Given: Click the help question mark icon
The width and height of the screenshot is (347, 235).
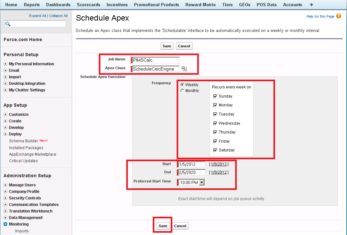Looking at the screenshot, I should (338, 16).
